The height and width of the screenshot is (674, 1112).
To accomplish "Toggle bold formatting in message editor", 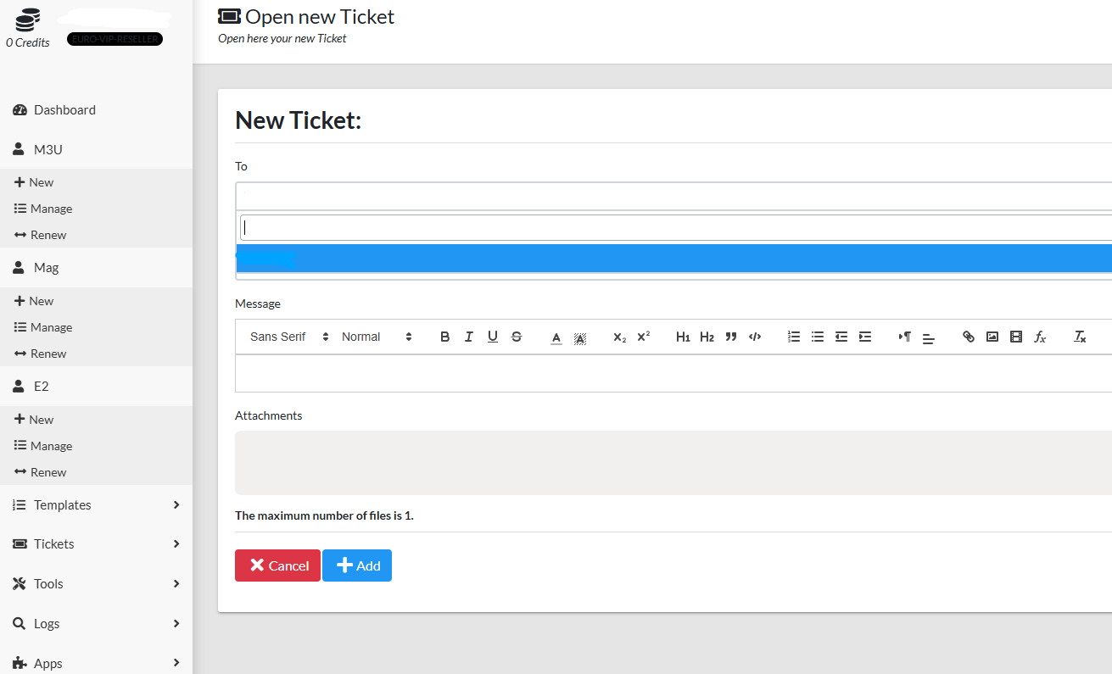I will point(444,337).
